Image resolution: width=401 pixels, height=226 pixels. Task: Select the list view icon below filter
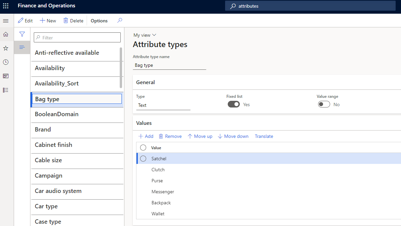(22, 47)
